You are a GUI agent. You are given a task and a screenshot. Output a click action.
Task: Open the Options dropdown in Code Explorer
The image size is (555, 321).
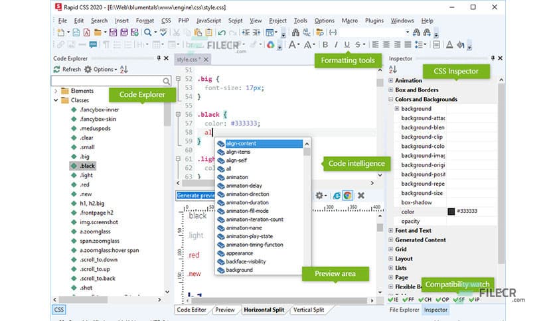pos(100,69)
